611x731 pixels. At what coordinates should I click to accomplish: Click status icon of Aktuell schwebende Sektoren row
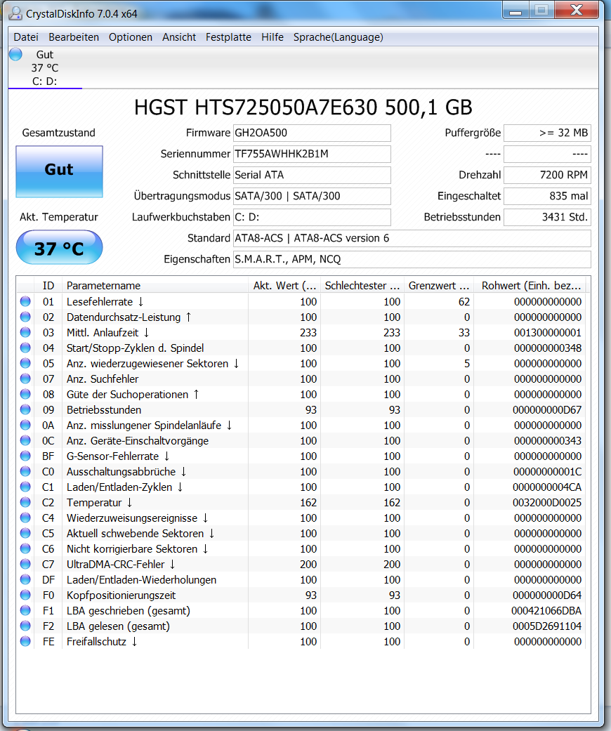pyautogui.click(x=25, y=533)
